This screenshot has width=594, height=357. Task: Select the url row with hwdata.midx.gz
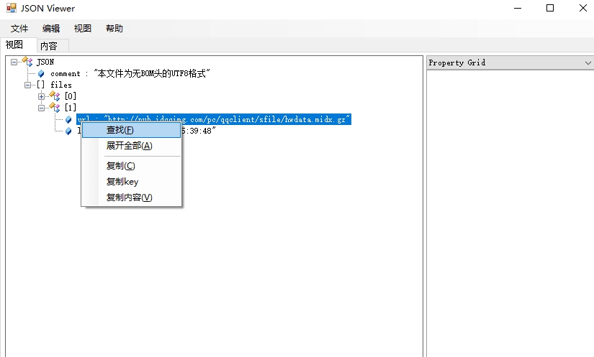tap(214, 119)
